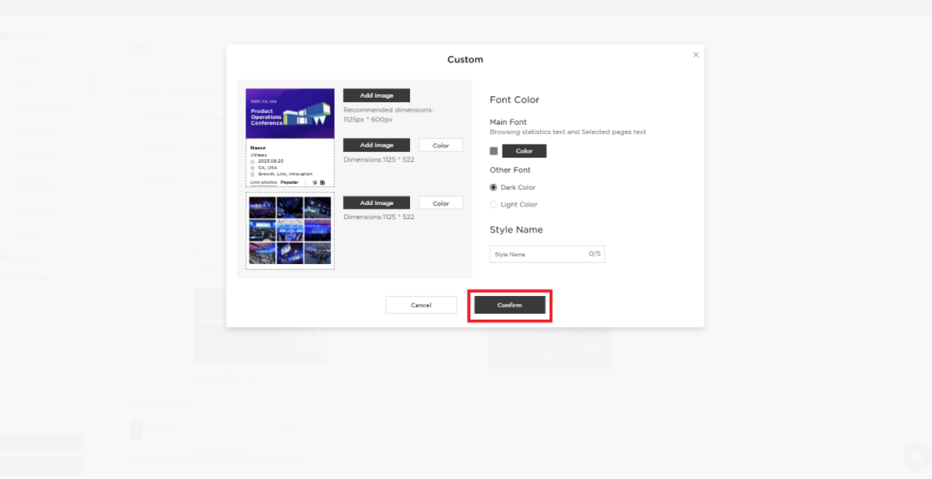Click the Product Operations Conference banner preview
Screen dimensions: 932x479
click(x=290, y=113)
